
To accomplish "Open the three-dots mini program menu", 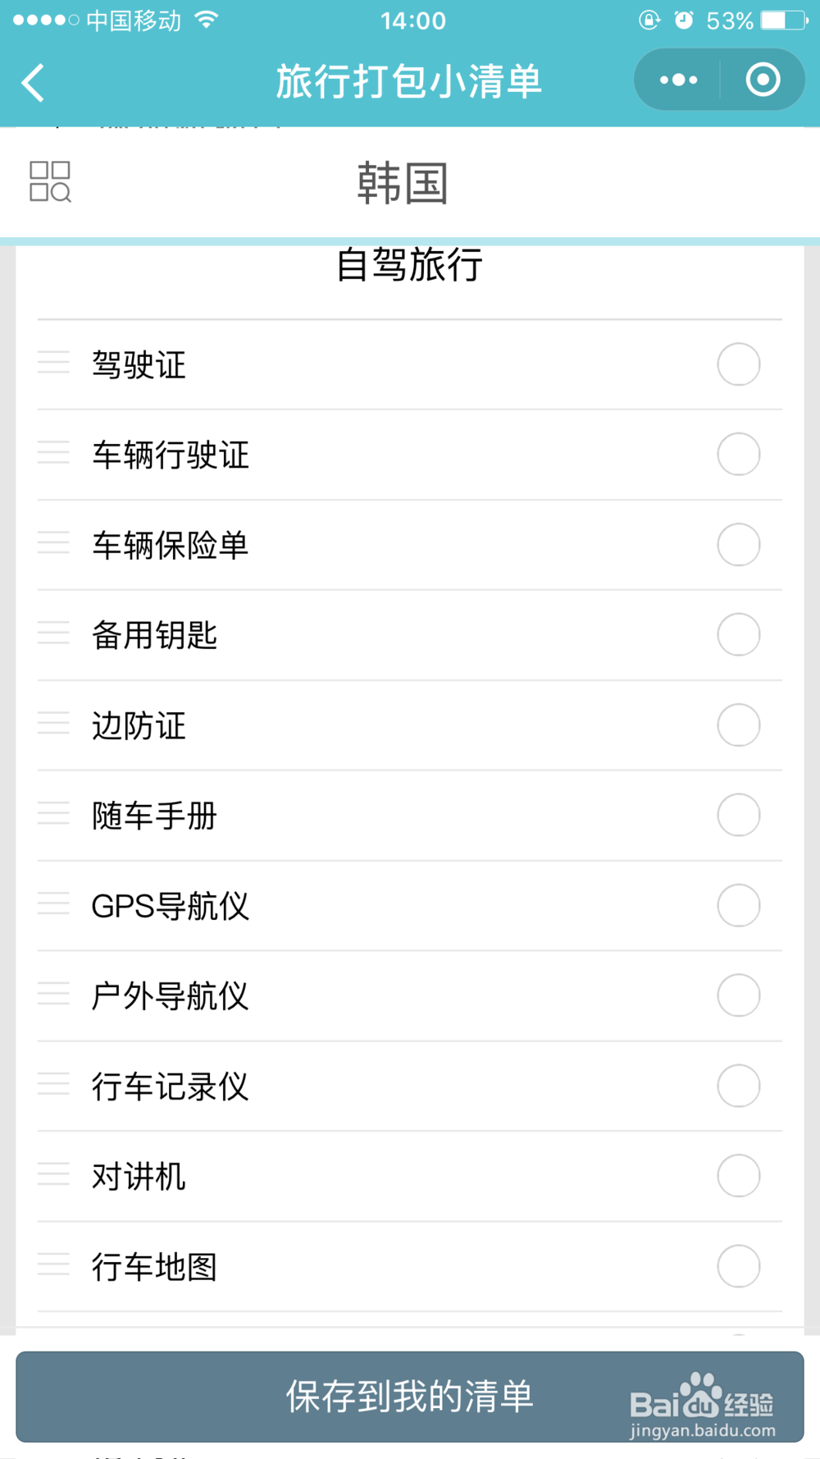I will (678, 80).
